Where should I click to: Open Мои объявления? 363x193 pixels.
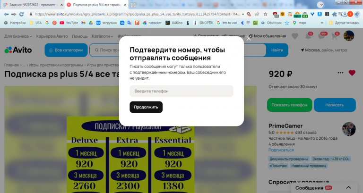[x=268, y=36]
